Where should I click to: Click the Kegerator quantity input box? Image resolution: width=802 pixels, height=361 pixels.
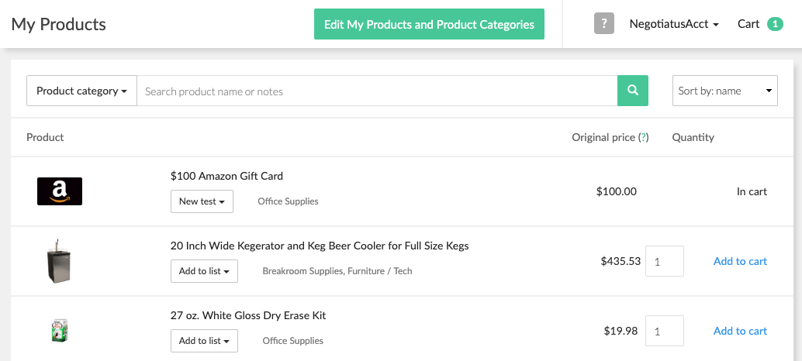coord(665,261)
